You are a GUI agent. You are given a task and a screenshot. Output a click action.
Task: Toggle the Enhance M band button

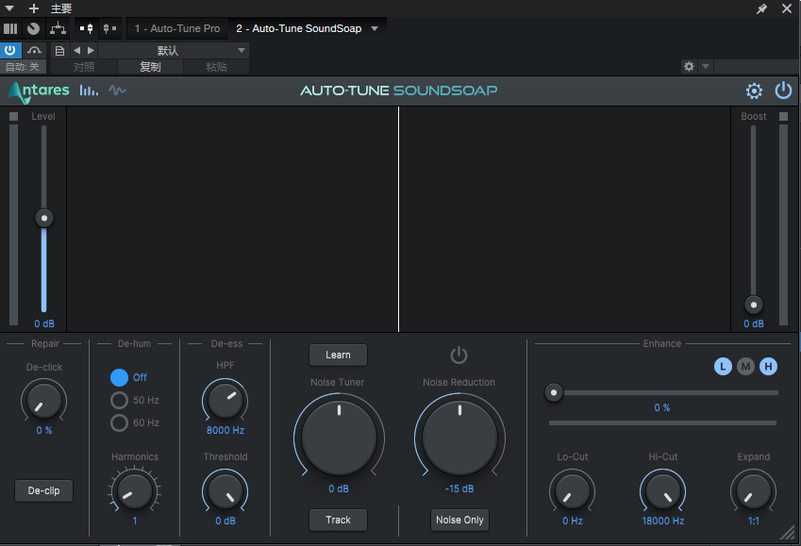(746, 366)
